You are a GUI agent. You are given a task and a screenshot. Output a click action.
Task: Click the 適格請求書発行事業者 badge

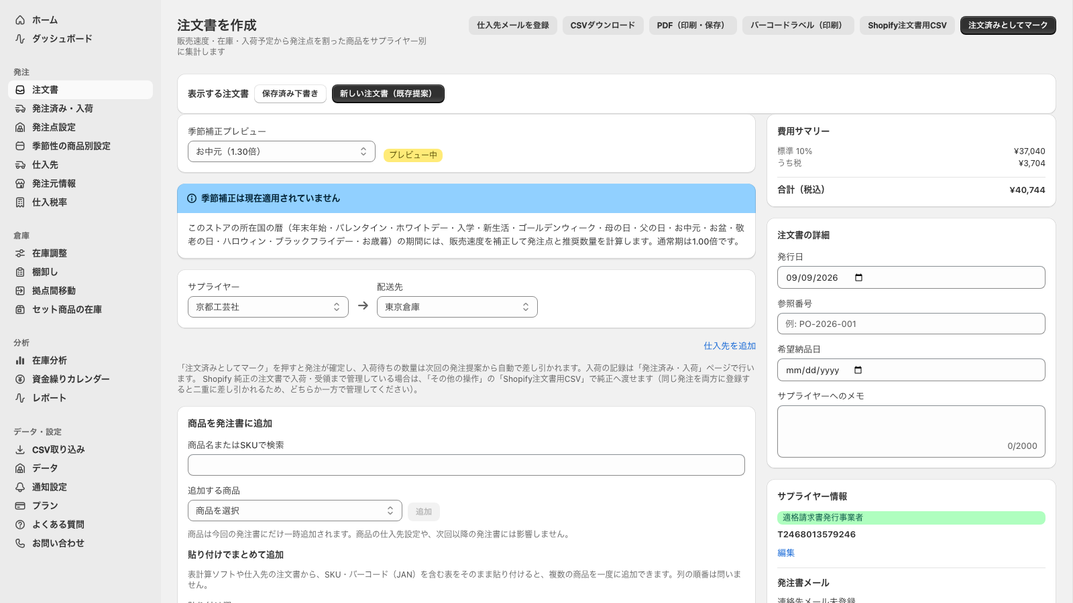[911, 517]
